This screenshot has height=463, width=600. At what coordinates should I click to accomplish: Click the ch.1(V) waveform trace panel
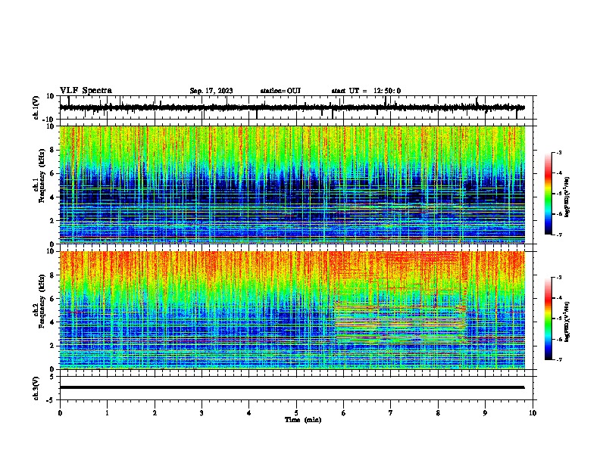click(298, 107)
